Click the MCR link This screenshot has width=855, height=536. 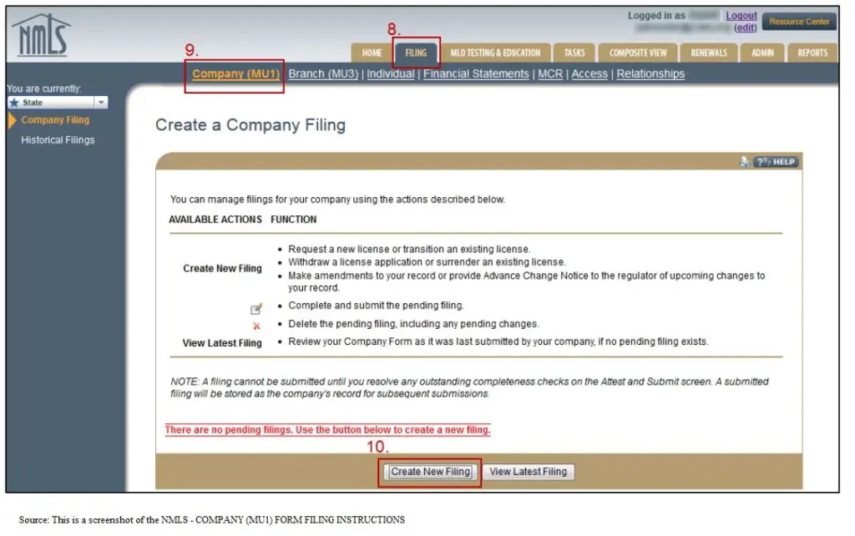click(550, 73)
